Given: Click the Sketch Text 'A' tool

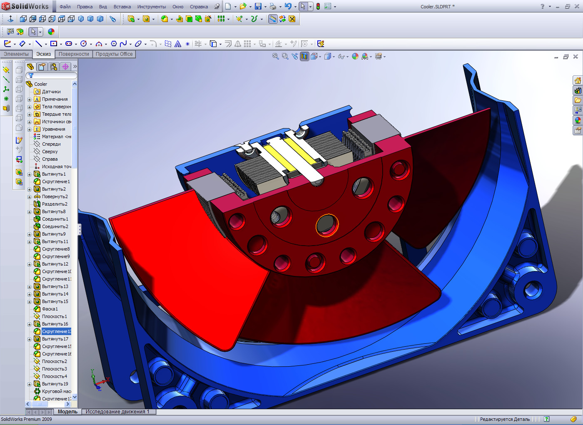Looking at the screenshot, I should pyautogui.click(x=178, y=44).
